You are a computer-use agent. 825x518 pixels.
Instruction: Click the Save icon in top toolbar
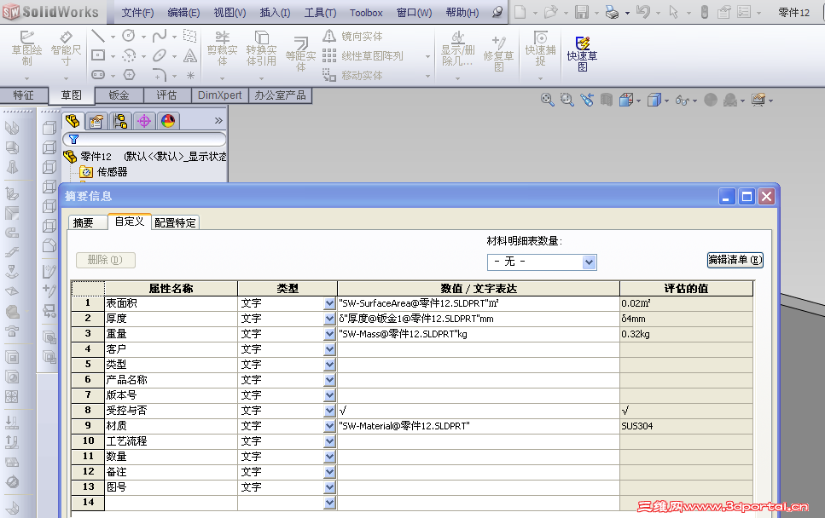pyautogui.click(x=581, y=12)
